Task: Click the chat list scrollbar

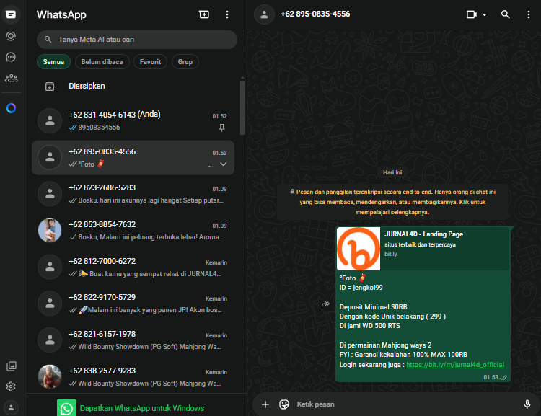Action: pyautogui.click(x=242, y=107)
